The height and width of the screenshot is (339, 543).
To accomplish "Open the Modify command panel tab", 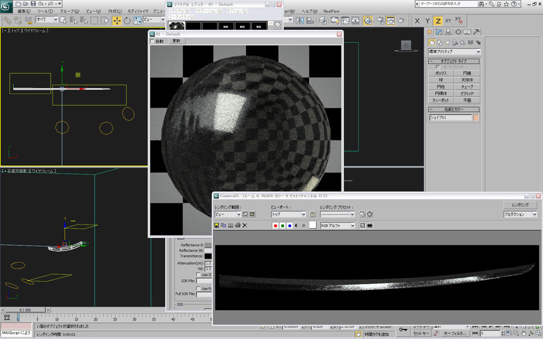I will (440, 32).
